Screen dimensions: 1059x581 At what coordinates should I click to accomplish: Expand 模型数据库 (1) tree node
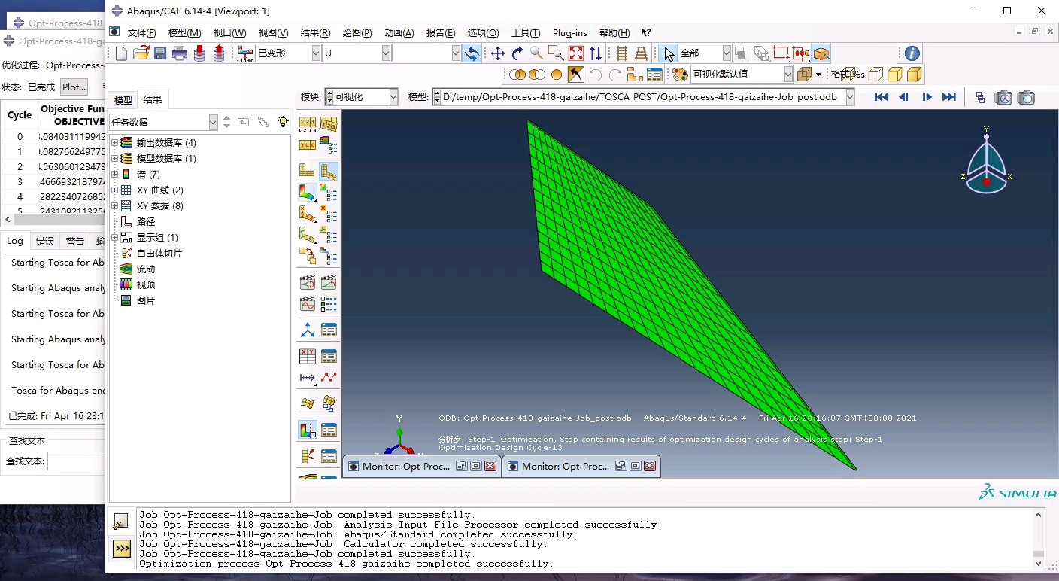pyautogui.click(x=114, y=159)
